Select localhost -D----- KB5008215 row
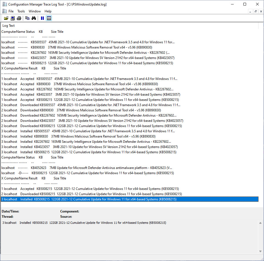This screenshot has width=264, height=261. (x=130, y=173)
